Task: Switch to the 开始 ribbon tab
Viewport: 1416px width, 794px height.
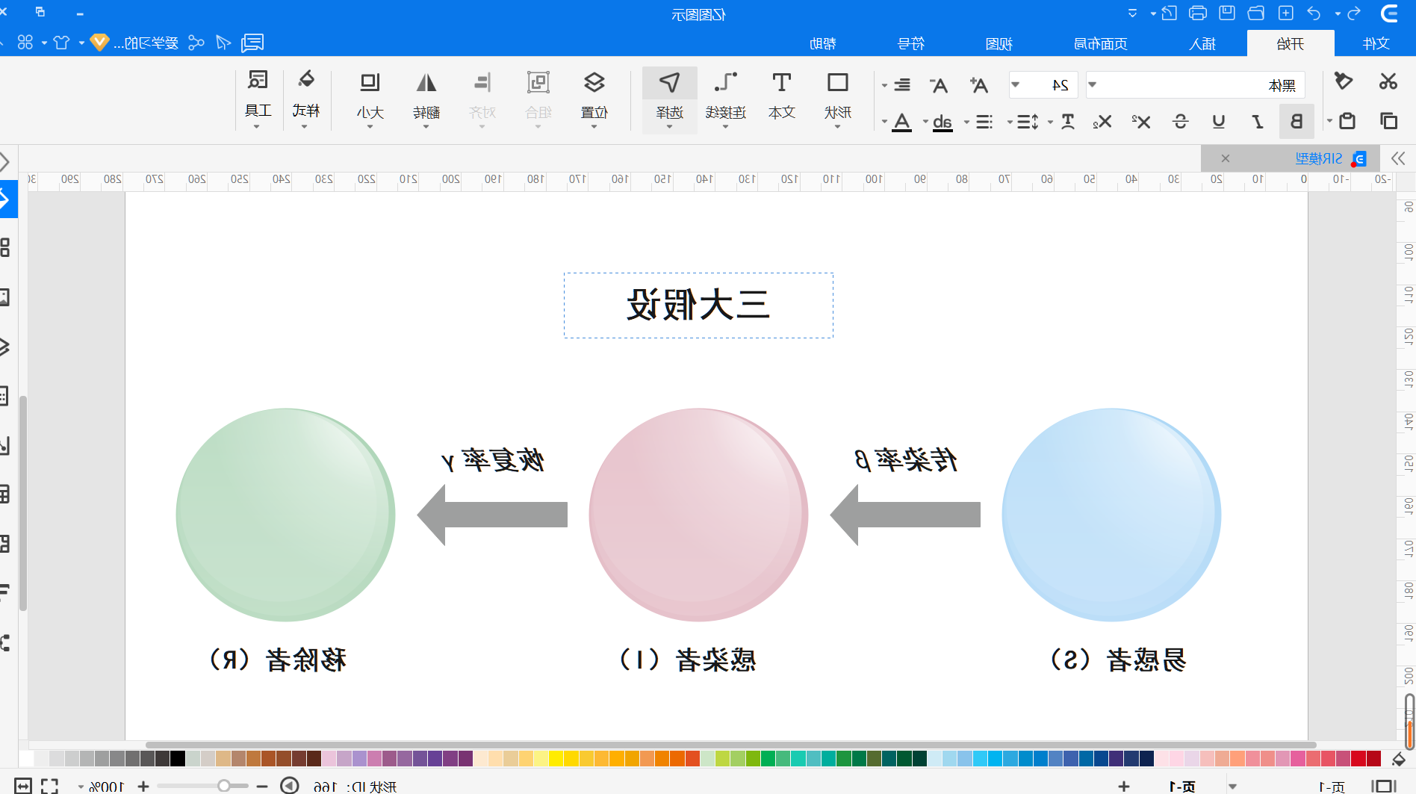Action: click(1291, 43)
